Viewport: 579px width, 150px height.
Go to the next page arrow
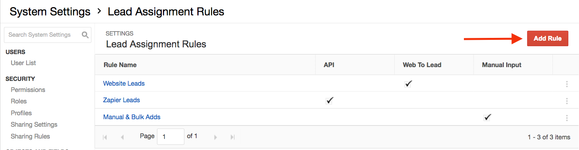(216, 137)
